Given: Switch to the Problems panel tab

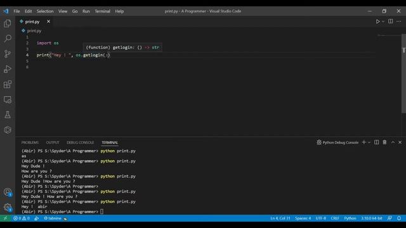Looking at the screenshot, I should [30, 142].
